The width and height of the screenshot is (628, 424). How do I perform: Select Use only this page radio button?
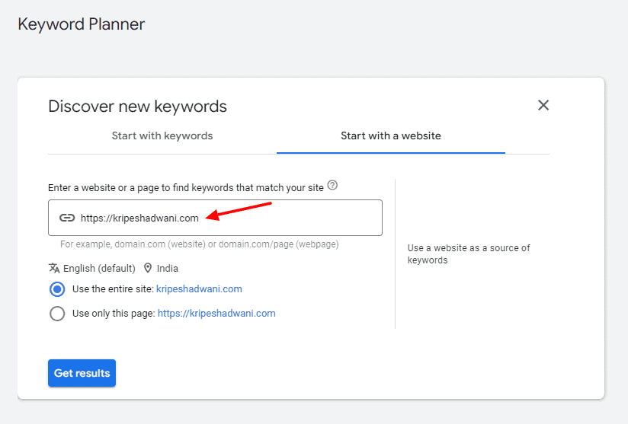[57, 314]
